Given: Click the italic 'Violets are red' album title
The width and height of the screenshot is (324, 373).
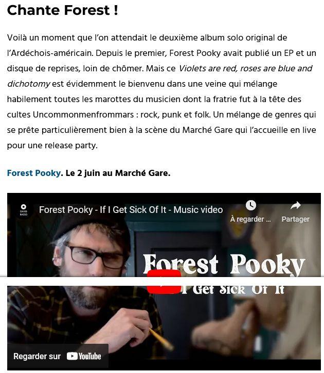Looking at the screenshot, I should (x=208, y=69).
